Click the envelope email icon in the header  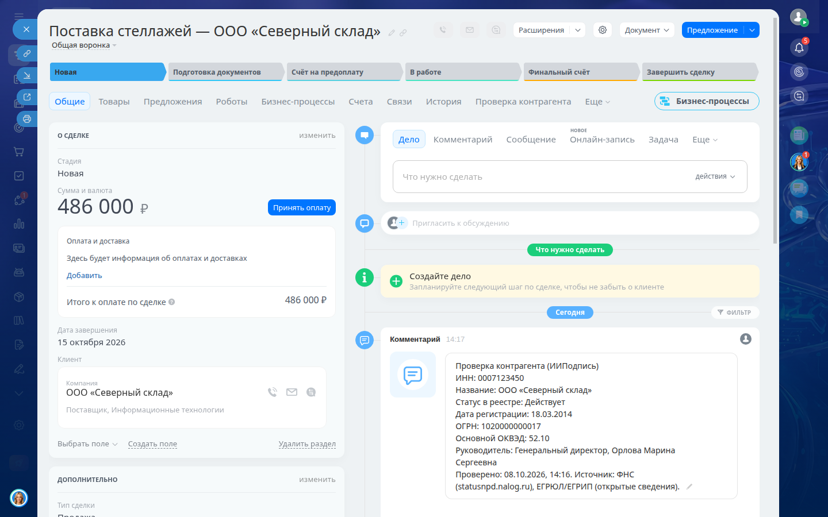pyautogui.click(x=469, y=30)
